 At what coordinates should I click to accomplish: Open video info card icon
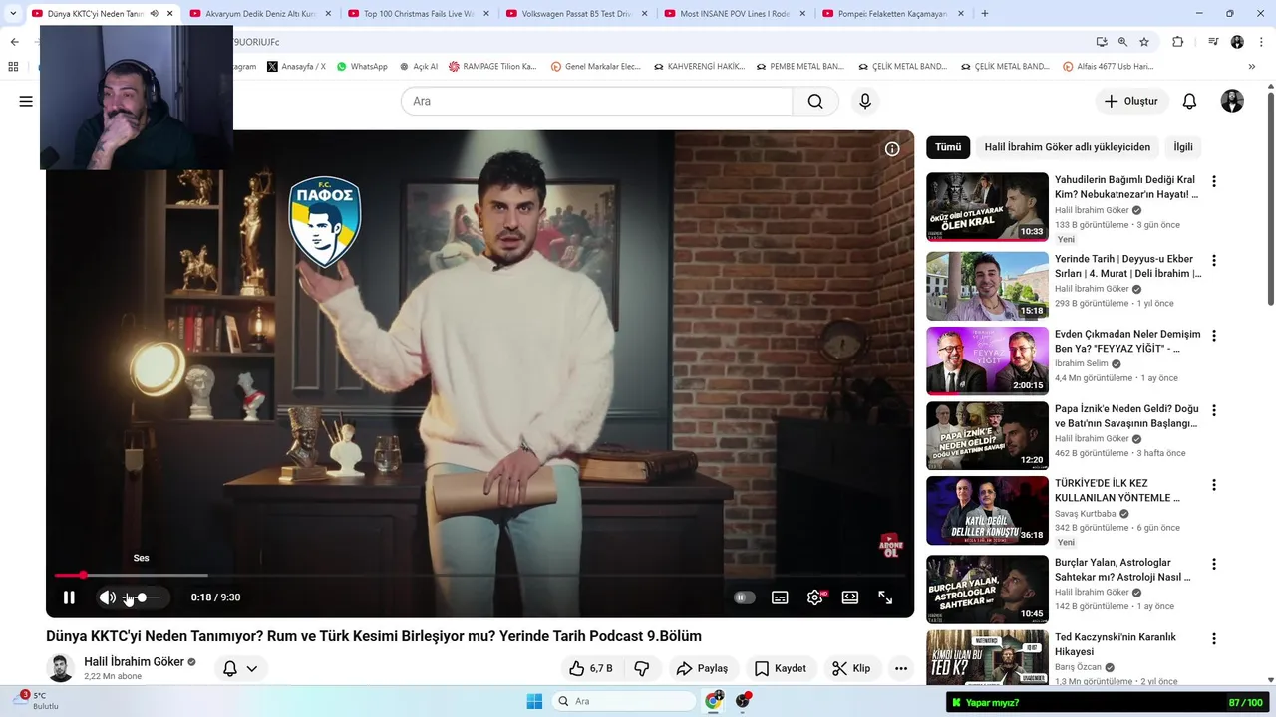coord(892,149)
